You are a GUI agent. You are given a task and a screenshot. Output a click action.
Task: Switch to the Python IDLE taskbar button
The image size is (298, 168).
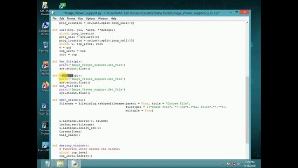(74, 164)
